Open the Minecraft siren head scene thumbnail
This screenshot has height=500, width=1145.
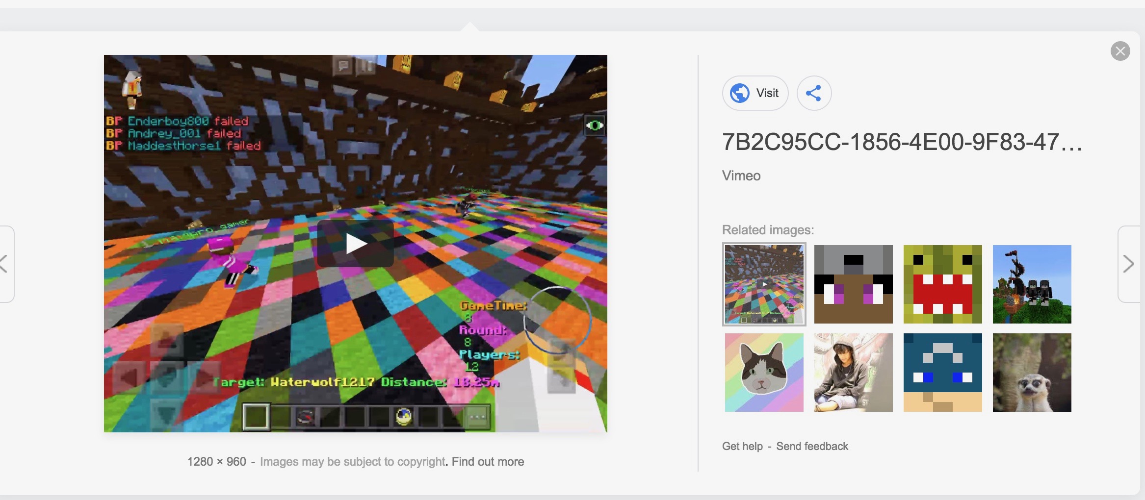(x=1032, y=284)
